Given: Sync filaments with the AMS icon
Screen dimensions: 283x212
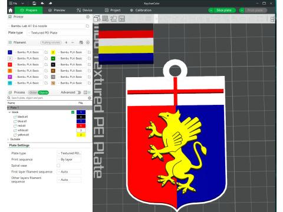Looking at the screenshot, I should coord(81,42).
